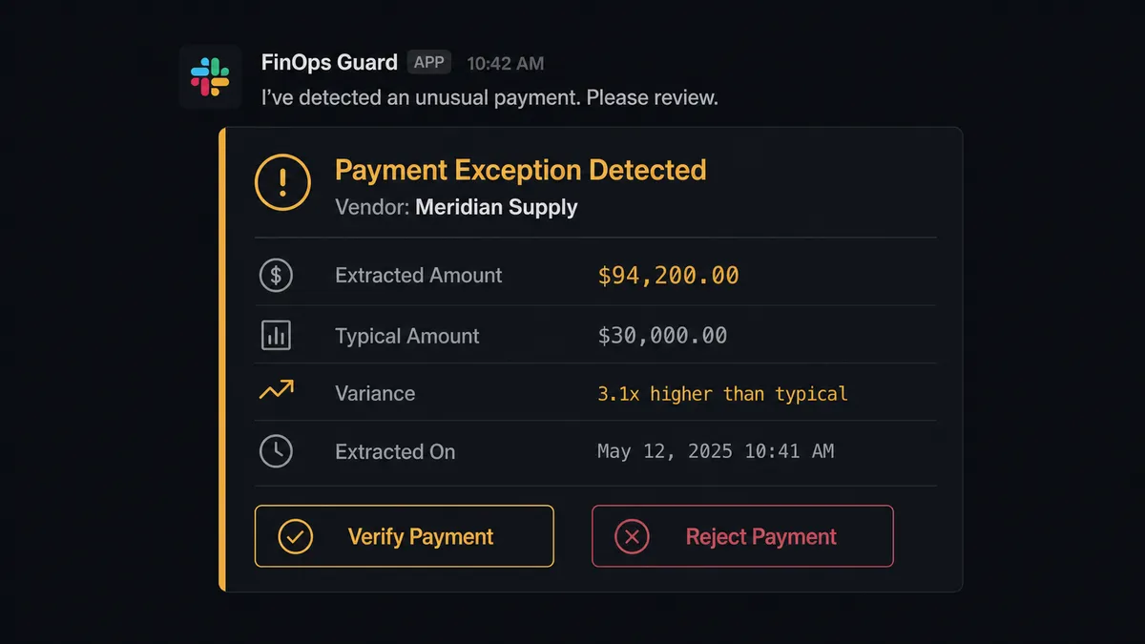Click the $94,200.00 extracted amount value
The height and width of the screenshot is (644, 1145).
668,276
